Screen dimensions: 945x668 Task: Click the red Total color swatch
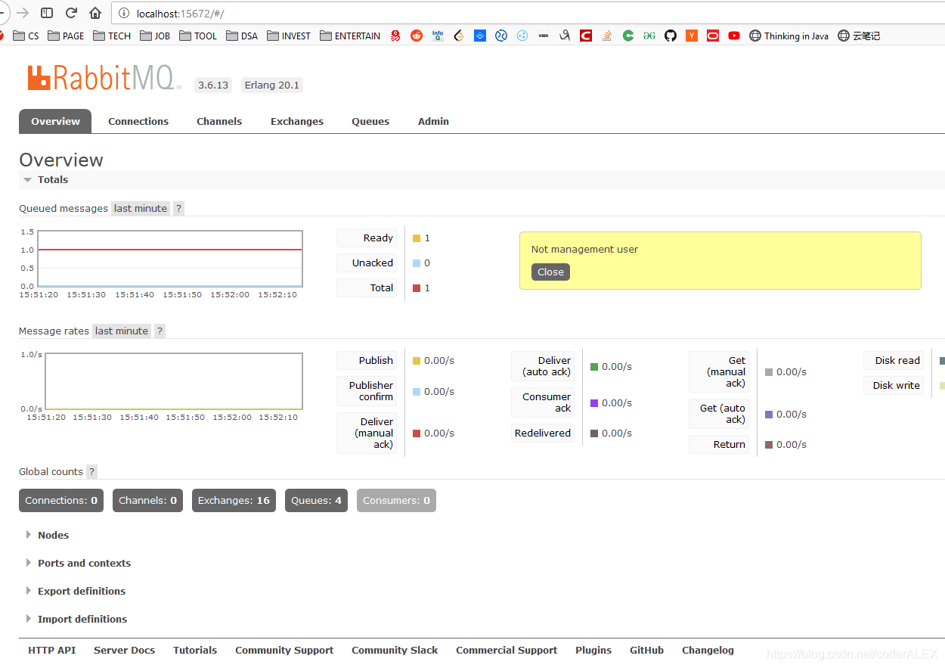tap(417, 288)
